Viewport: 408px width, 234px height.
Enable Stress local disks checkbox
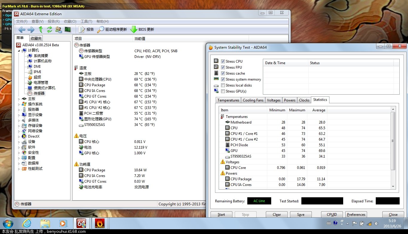click(223, 85)
